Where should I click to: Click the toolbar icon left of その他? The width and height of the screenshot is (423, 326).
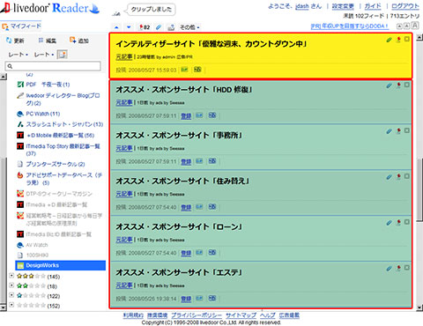tap(171, 27)
